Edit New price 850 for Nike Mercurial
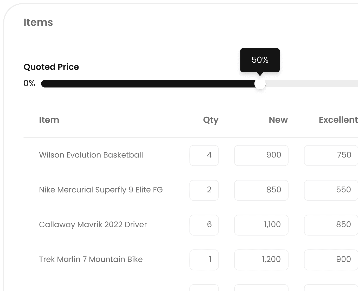 pos(261,190)
